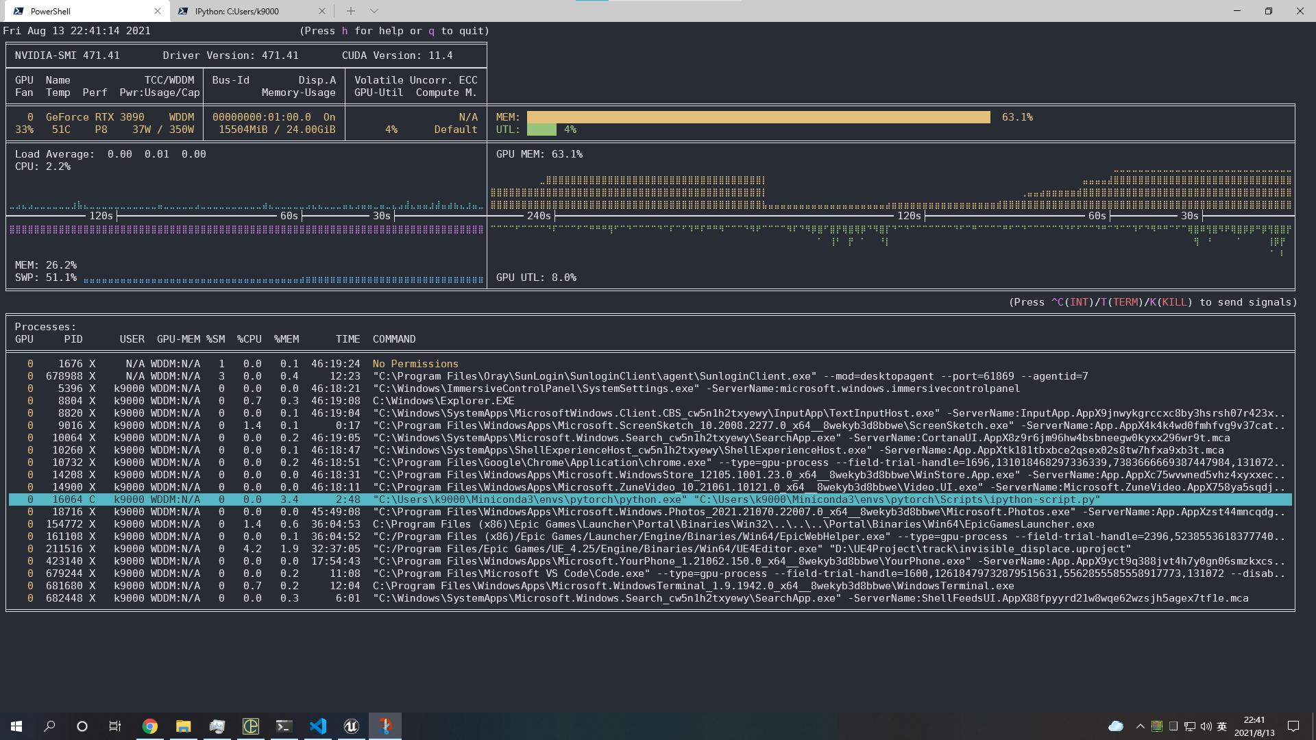Add a new terminal tab with plus

click(350, 11)
